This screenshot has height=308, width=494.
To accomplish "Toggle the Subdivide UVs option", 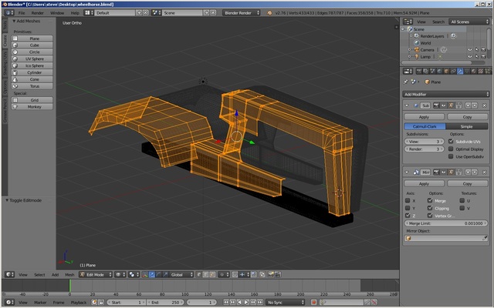I will pos(452,142).
